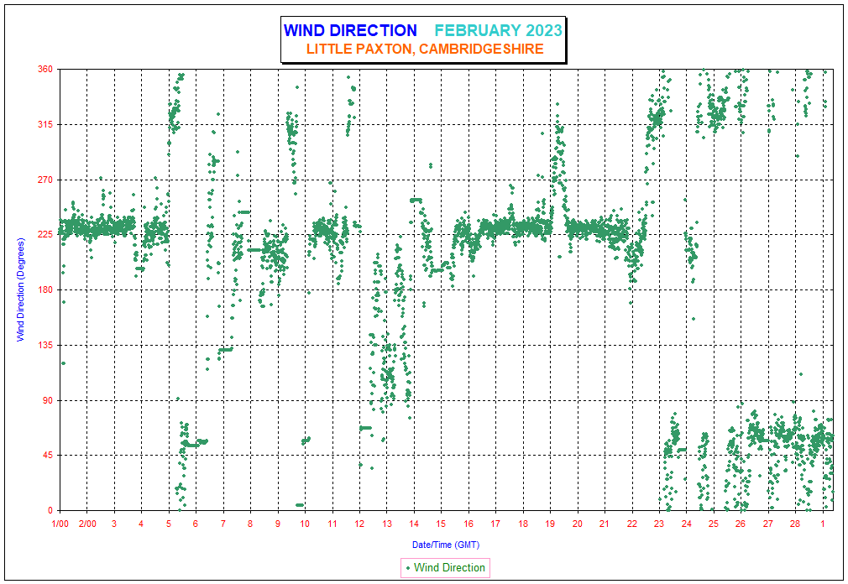Click the x-axis label for day 20
848x584 pixels.
point(577,524)
